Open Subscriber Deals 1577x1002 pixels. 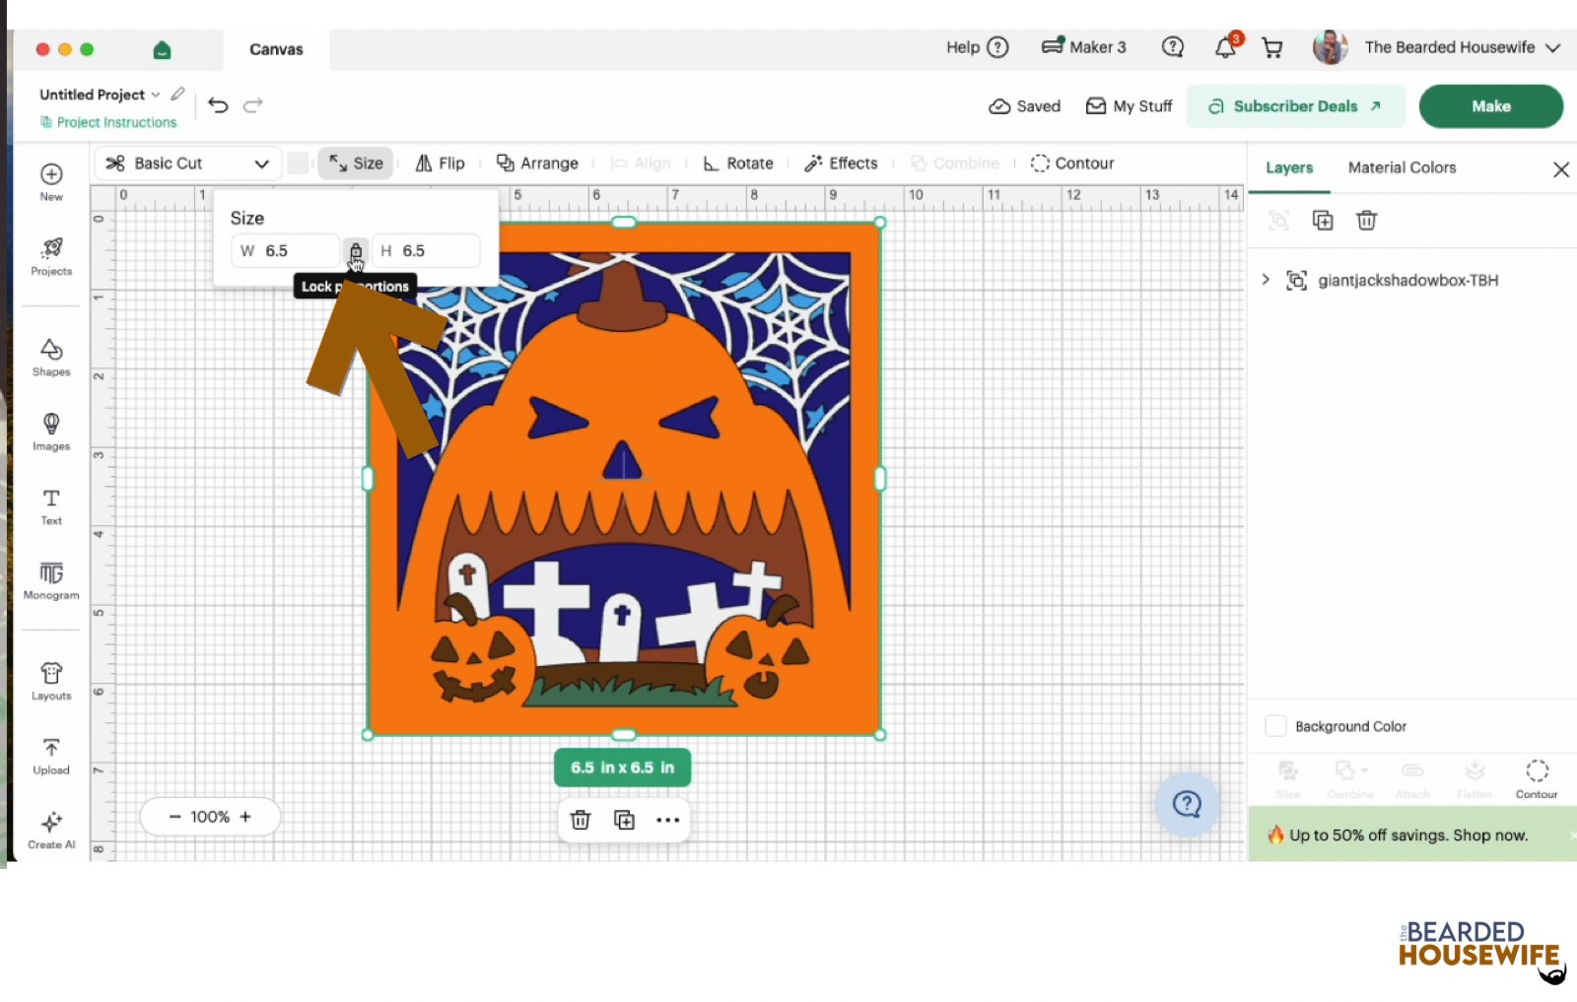point(1295,106)
